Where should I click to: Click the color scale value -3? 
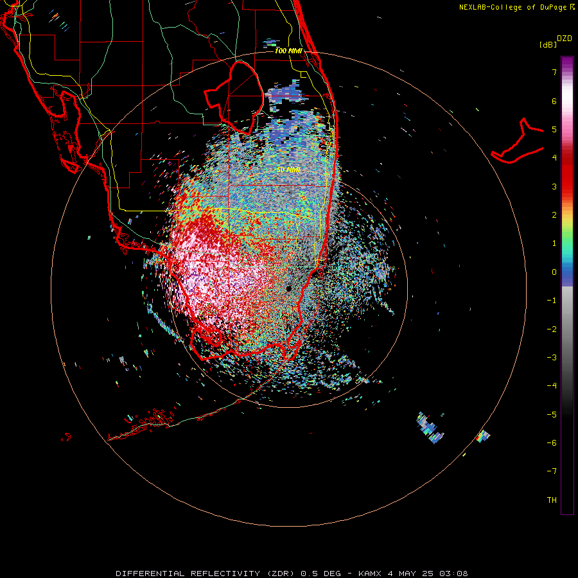point(552,358)
